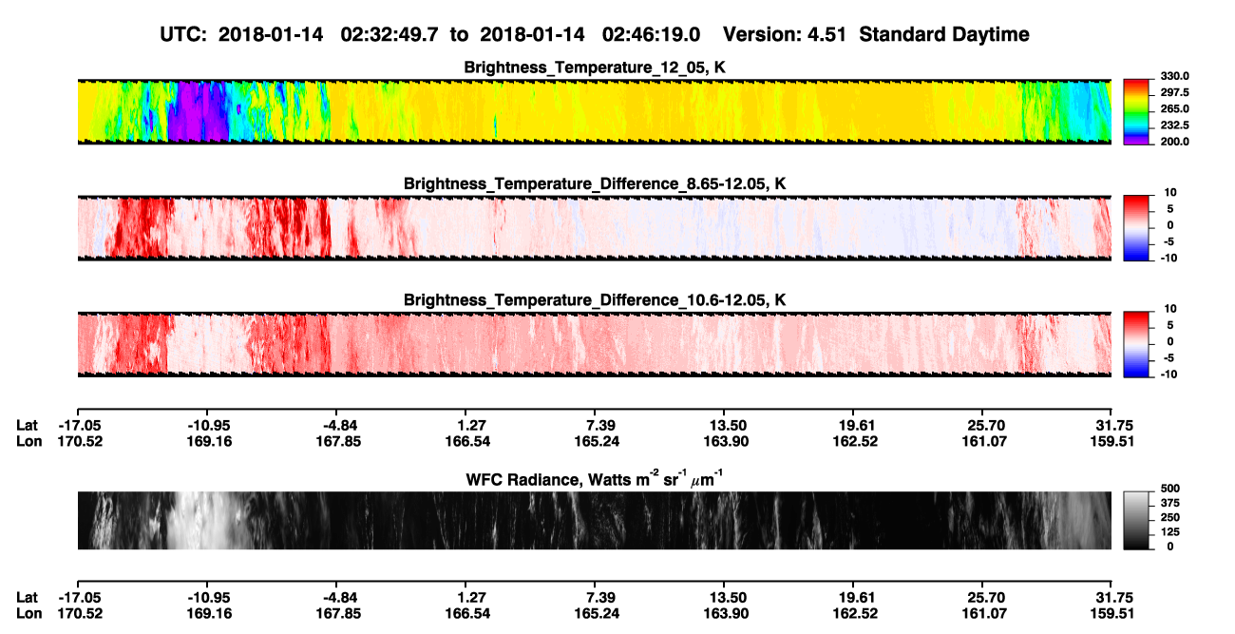Click the 'Brightness_Temperature_Difference_10.6-12.05, K' title
1235x634 pixels.
[x=595, y=300]
